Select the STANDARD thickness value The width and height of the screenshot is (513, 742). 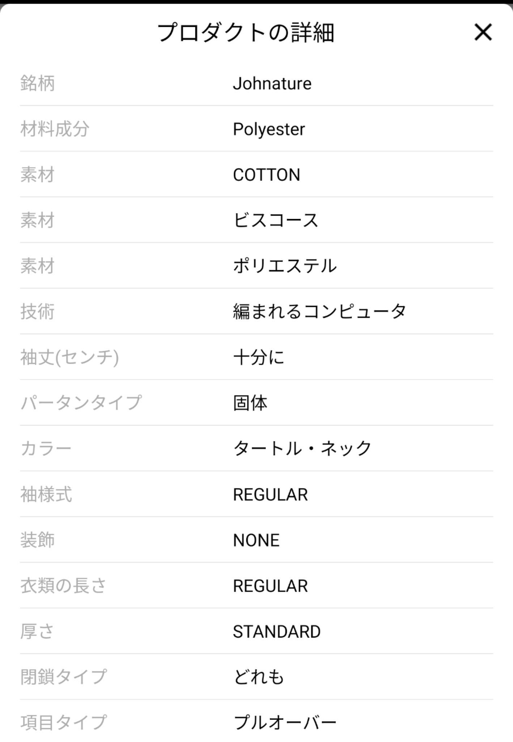click(x=276, y=631)
